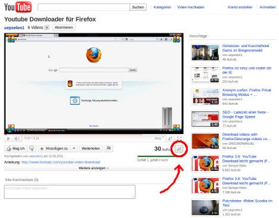Open Download videos with Firefox thumbnail
The width and height of the screenshot is (279, 218).
pyautogui.click(x=205, y=141)
